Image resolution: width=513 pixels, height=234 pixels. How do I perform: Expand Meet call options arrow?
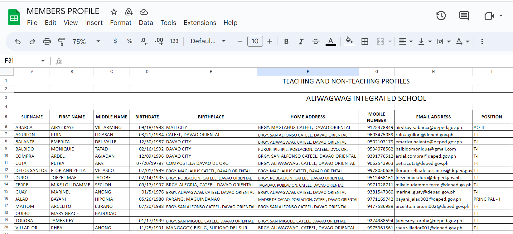click(501, 16)
